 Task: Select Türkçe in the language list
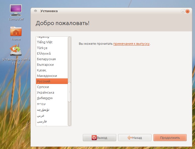52,48
